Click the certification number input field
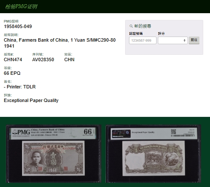 coord(143,40)
